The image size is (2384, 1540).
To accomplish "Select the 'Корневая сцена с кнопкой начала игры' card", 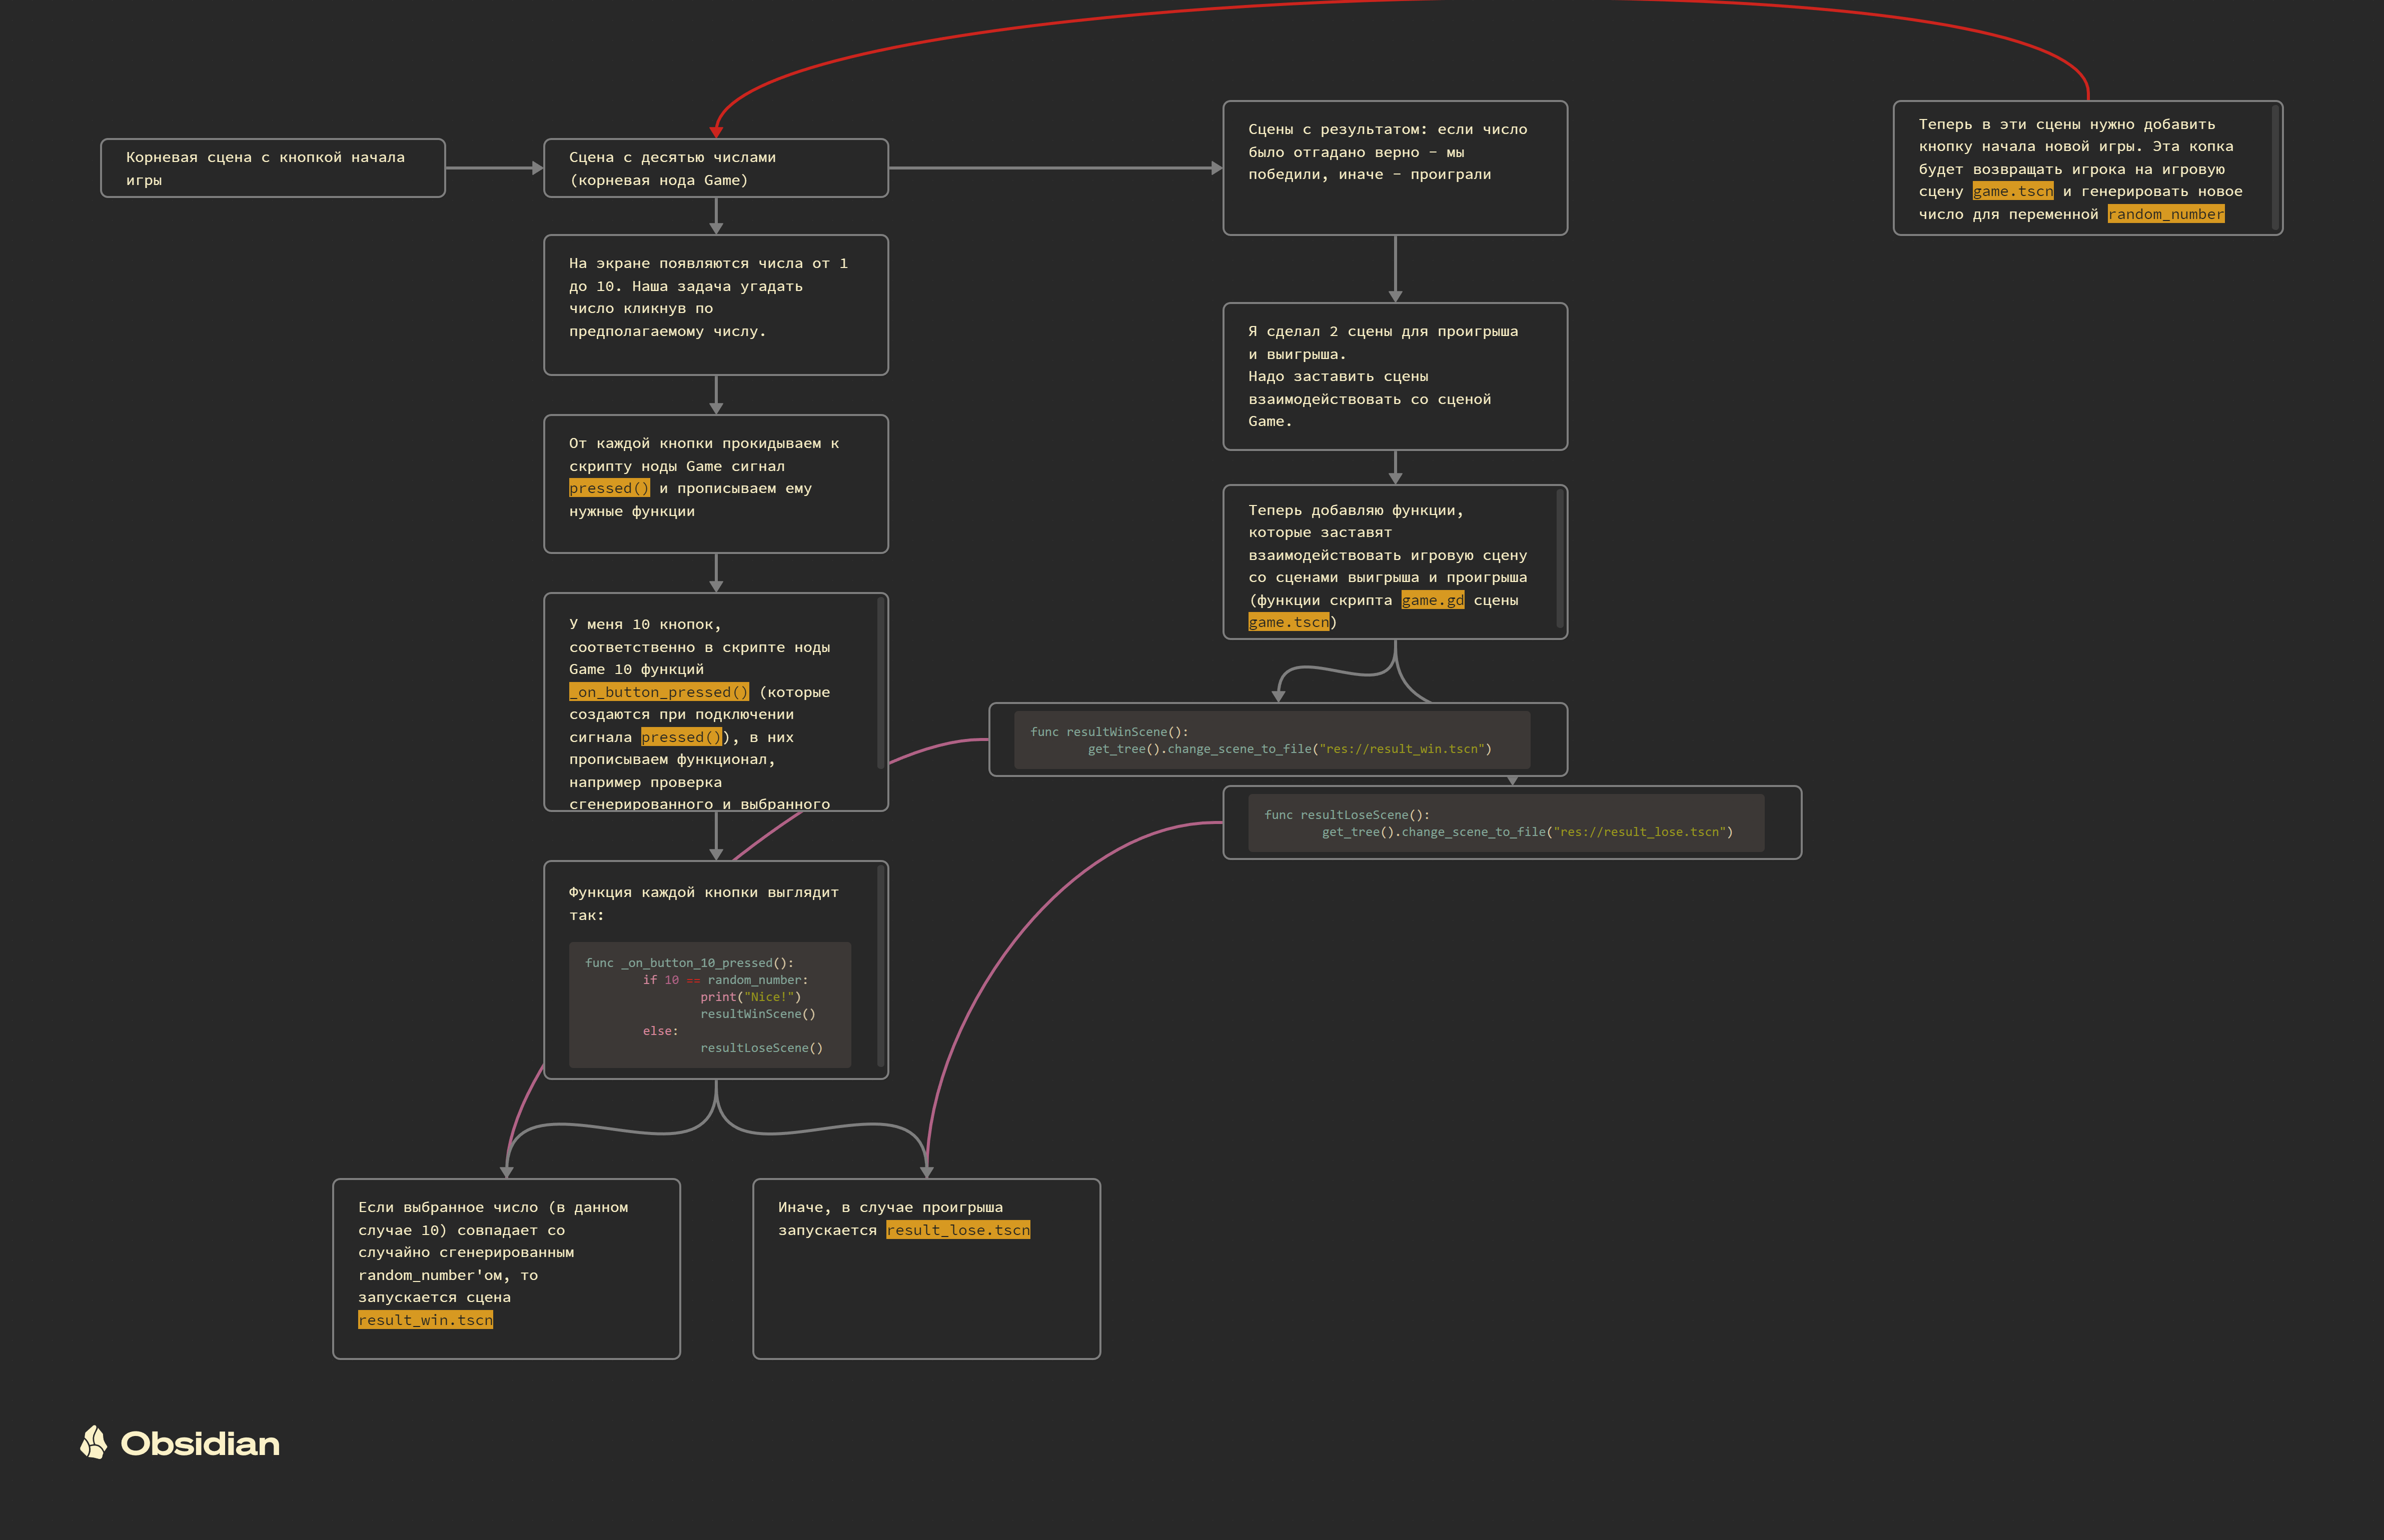I will pos(272,168).
